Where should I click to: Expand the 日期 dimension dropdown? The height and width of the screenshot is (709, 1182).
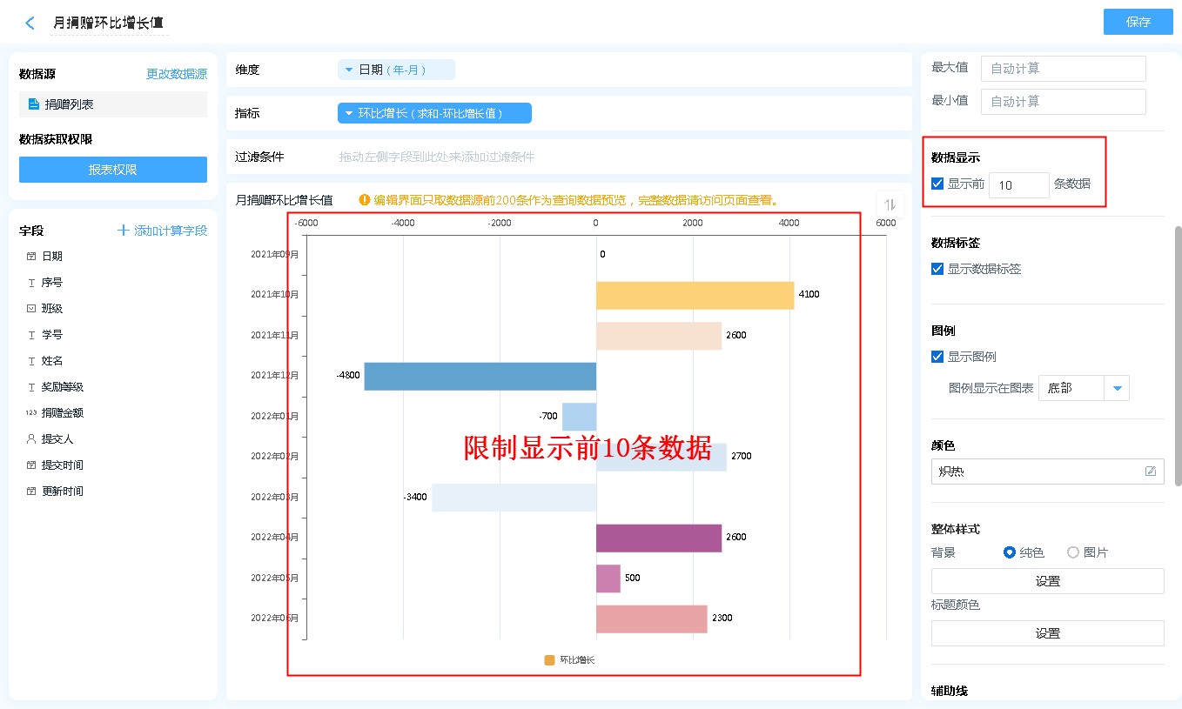click(x=349, y=70)
